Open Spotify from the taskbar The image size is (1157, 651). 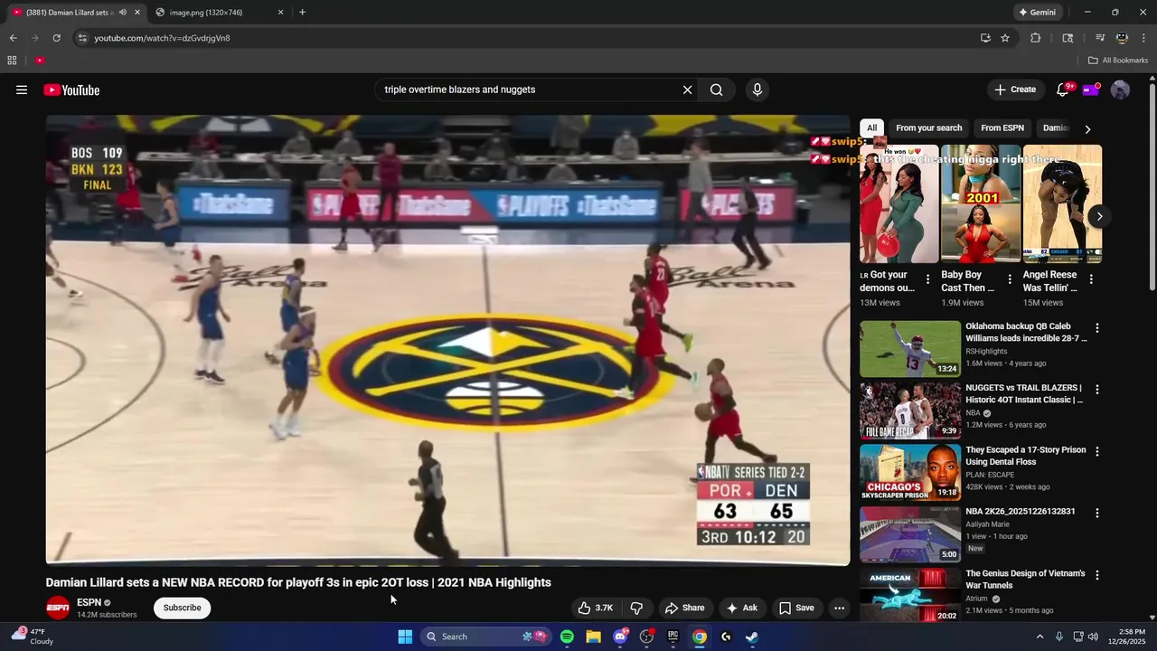567,637
